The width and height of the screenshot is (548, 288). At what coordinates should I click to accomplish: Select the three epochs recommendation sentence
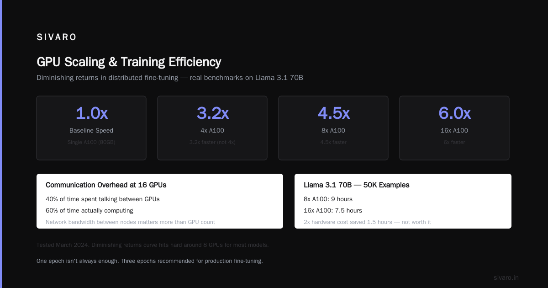150,261
